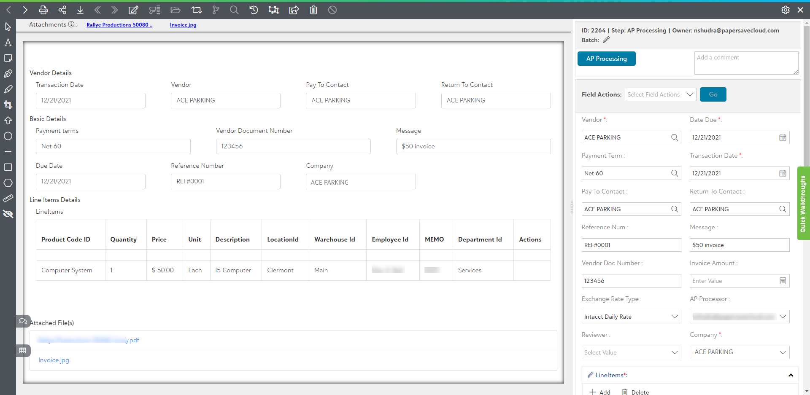Search Vendor lookup magnifier
Image resolution: width=810 pixels, height=395 pixels.
tap(675, 137)
